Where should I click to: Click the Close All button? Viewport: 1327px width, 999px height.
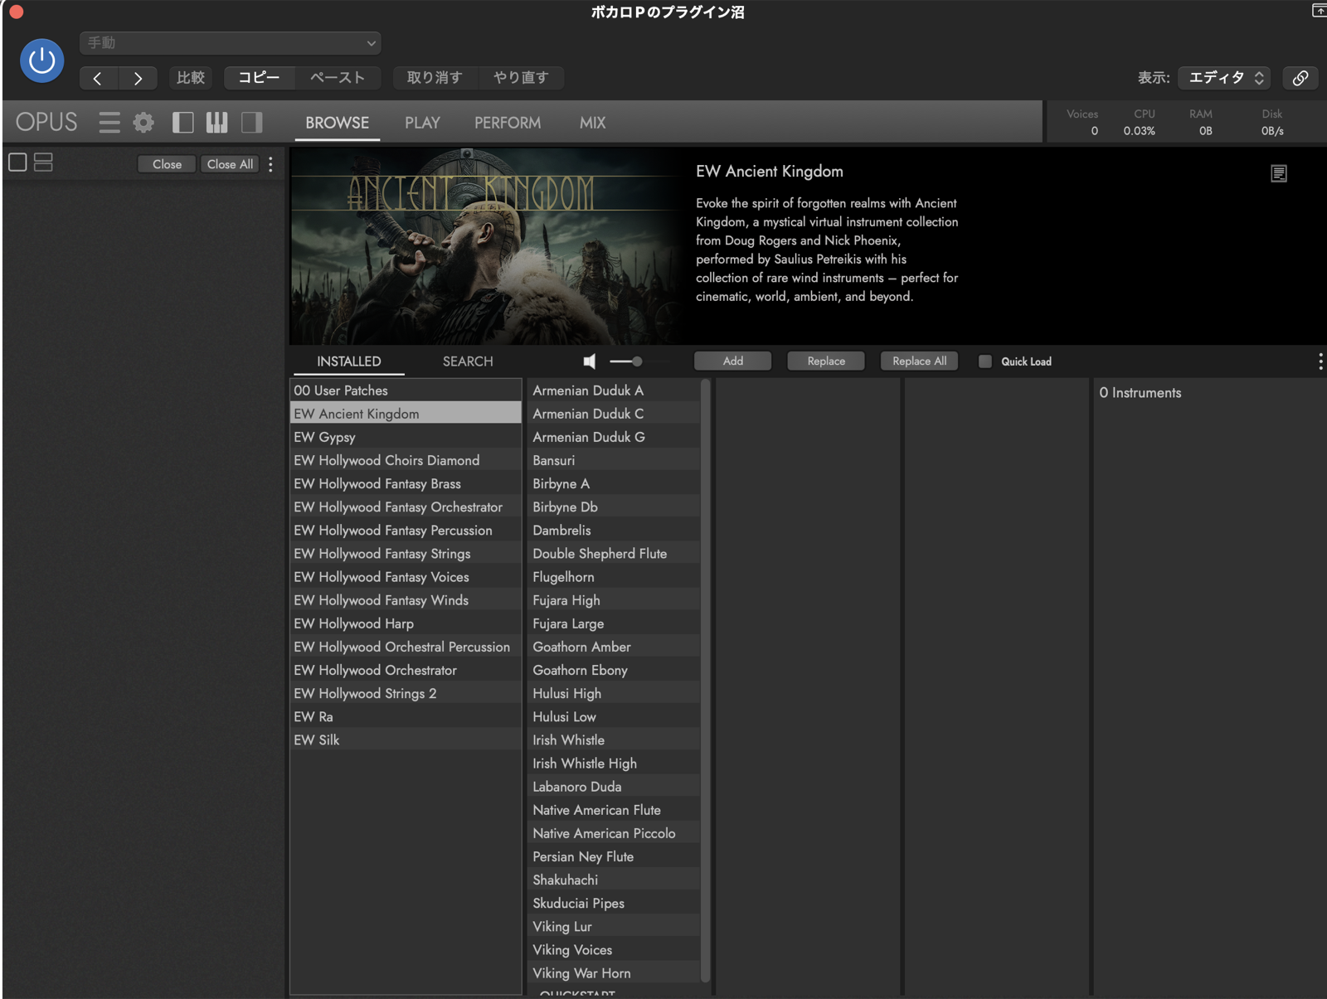[230, 164]
